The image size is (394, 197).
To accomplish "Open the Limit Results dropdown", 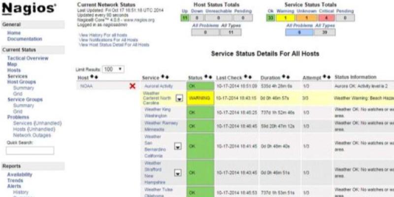I will (x=113, y=69).
